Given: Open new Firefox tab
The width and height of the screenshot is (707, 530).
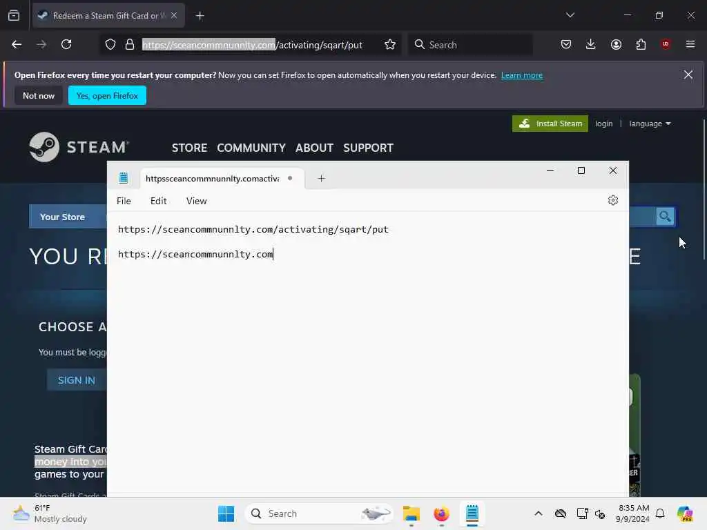Looking at the screenshot, I should 200,16.
